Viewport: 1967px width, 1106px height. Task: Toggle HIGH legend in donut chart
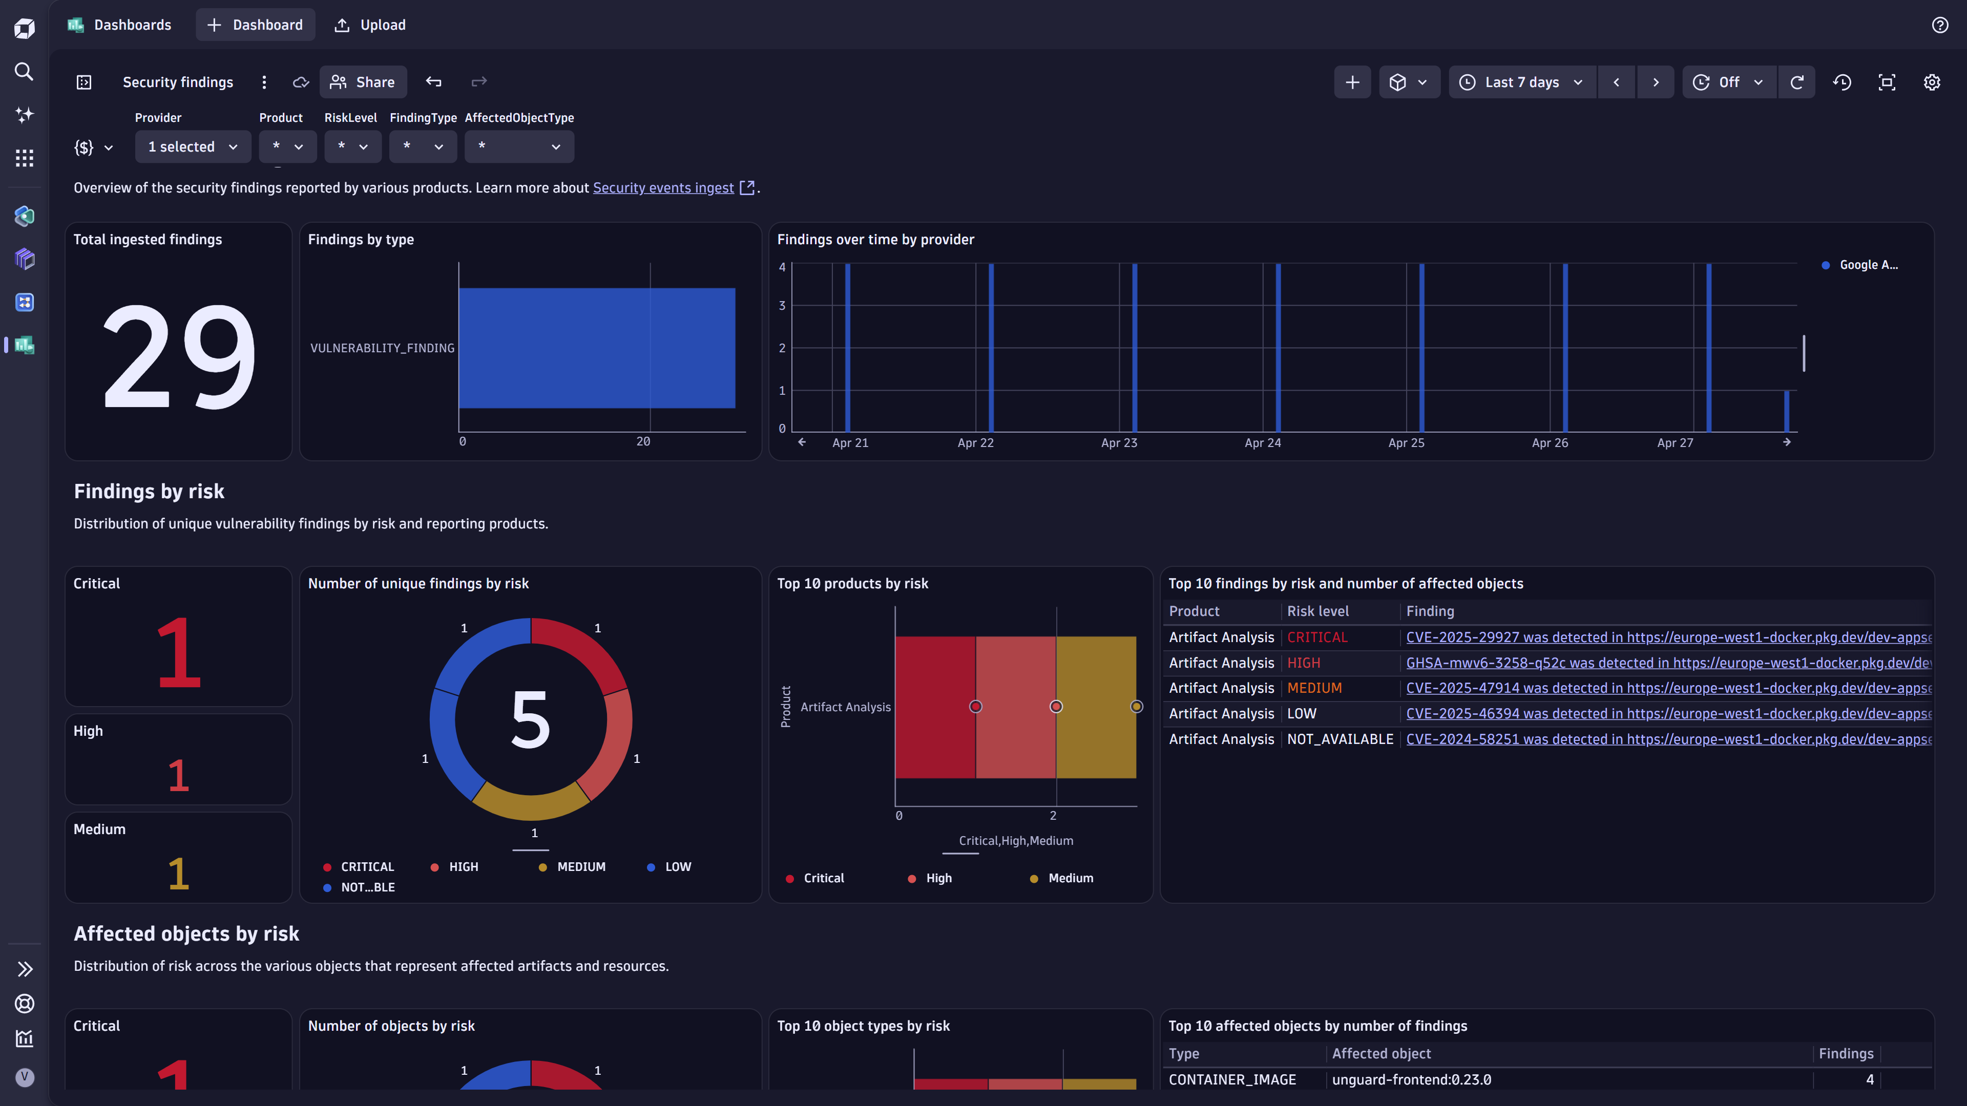454,866
